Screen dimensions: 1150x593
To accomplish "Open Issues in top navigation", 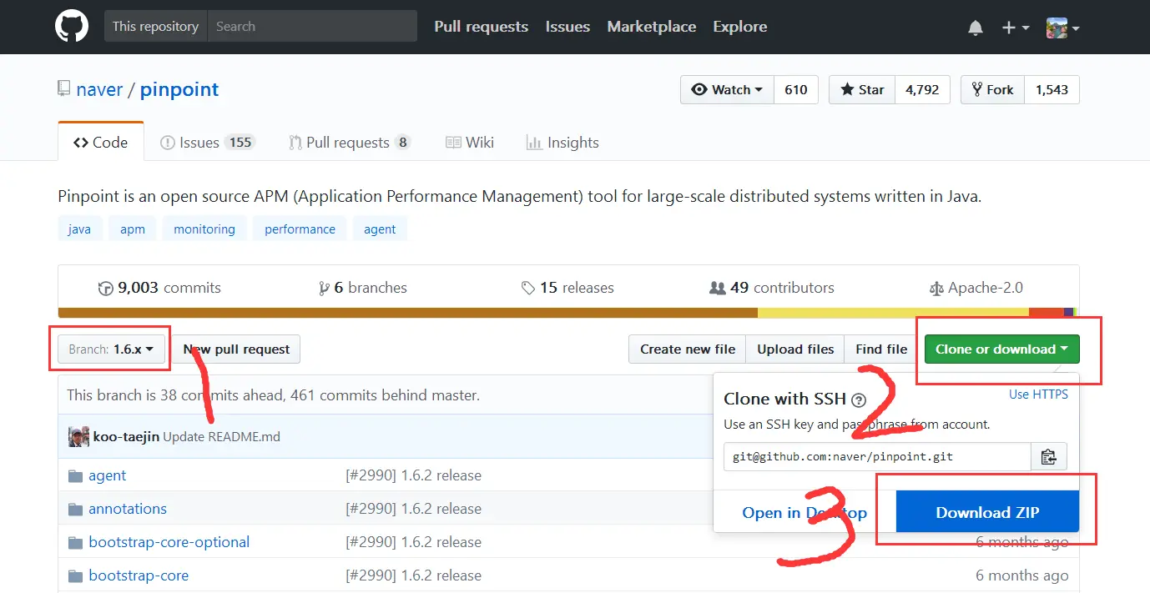I will (x=567, y=27).
